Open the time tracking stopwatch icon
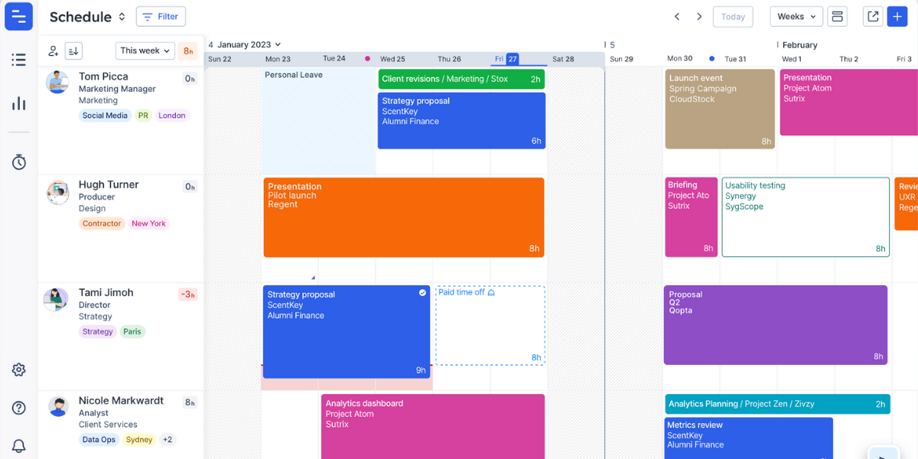The height and width of the screenshot is (459, 918). point(18,162)
